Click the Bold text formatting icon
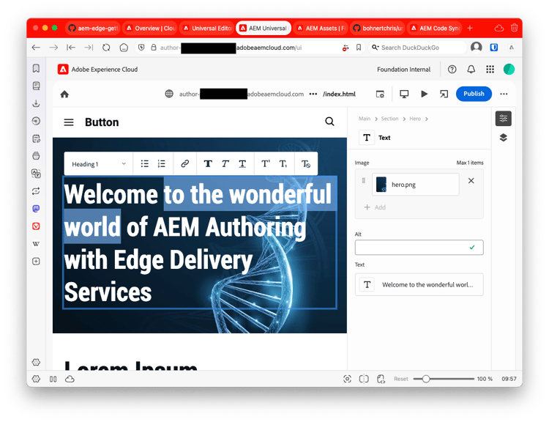Image resolution: width=549 pixels, height=422 pixels. [x=208, y=163]
